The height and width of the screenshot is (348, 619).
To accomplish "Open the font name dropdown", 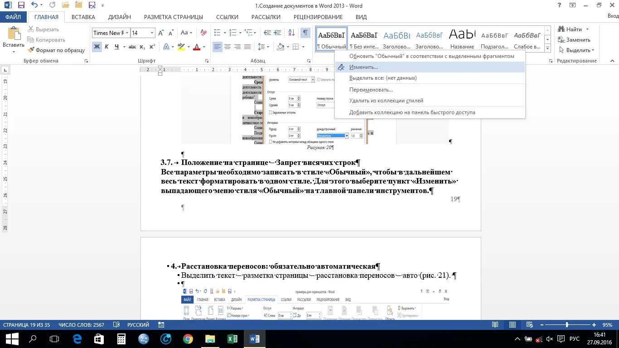I will pos(127,33).
